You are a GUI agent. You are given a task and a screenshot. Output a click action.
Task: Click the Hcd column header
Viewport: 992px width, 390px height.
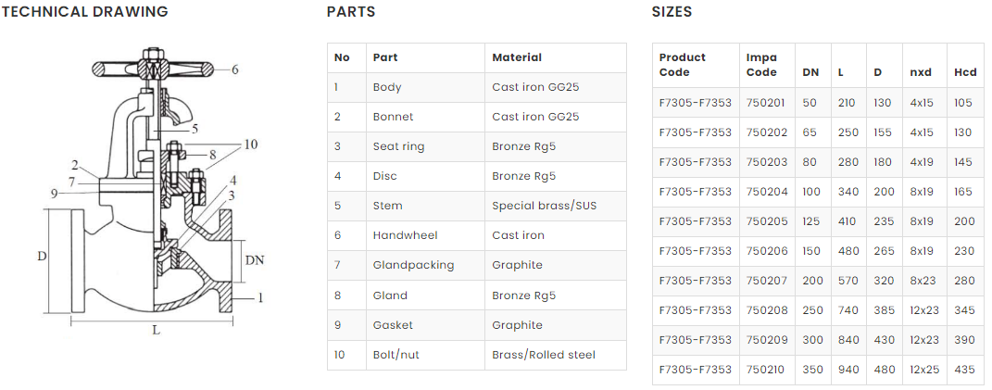click(964, 72)
